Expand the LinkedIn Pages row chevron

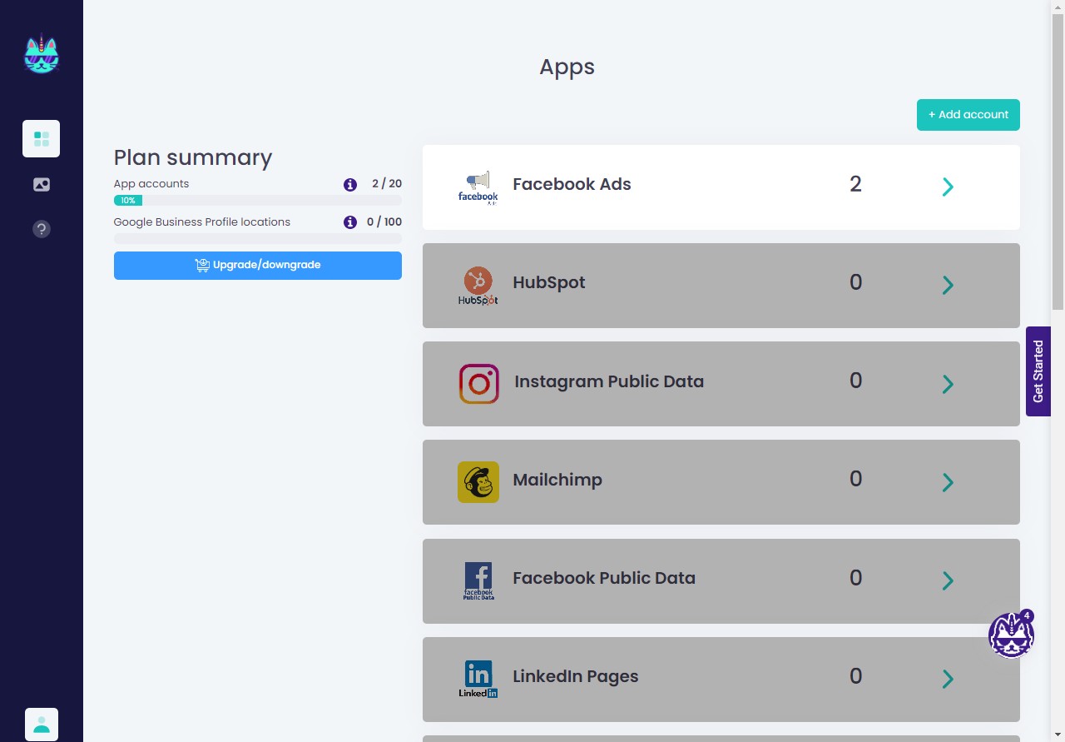pos(948,679)
